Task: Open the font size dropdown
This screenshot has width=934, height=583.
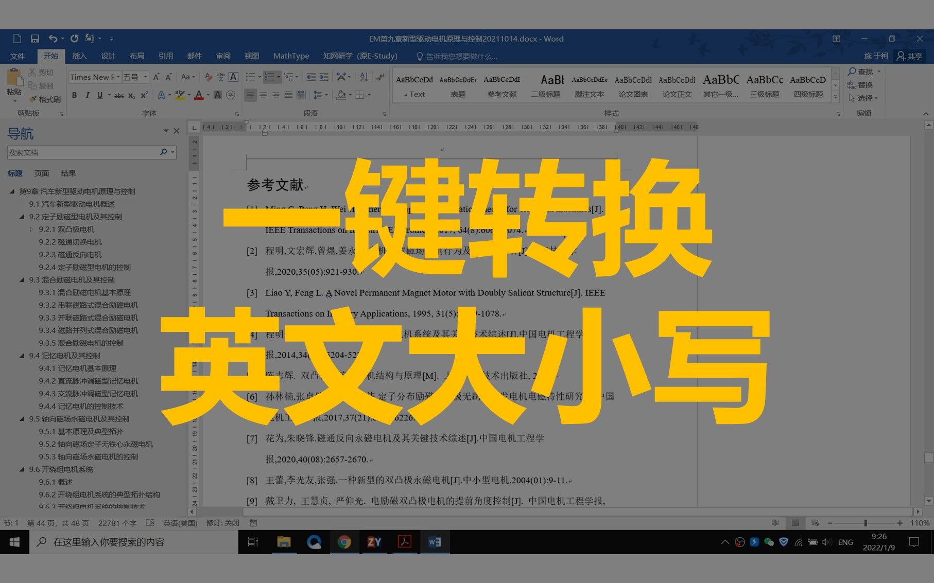Action: pos(146,77)
